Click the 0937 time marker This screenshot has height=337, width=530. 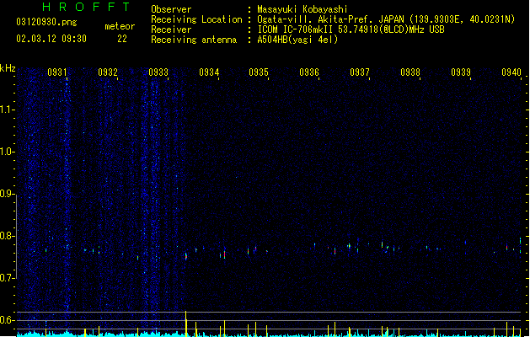pos(360,72)
